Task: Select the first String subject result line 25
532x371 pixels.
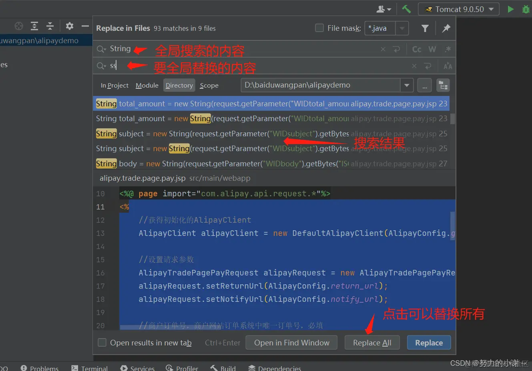Action: tap(271, 134)
